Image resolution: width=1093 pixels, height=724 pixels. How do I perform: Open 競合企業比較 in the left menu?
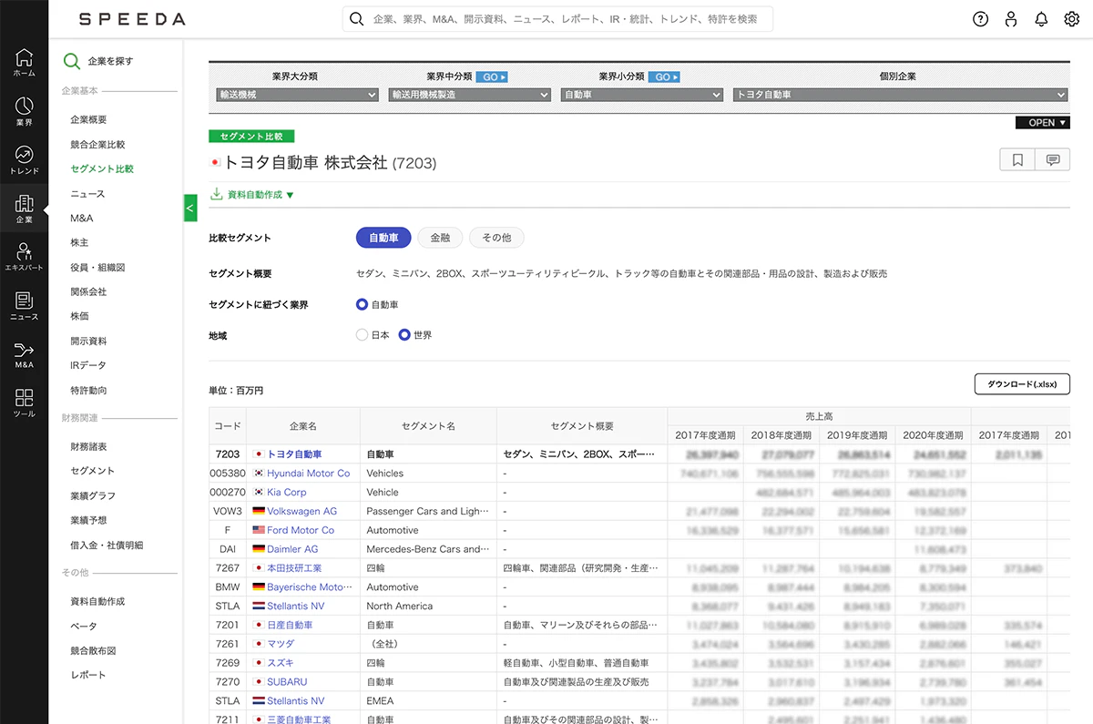coord(97,144)
